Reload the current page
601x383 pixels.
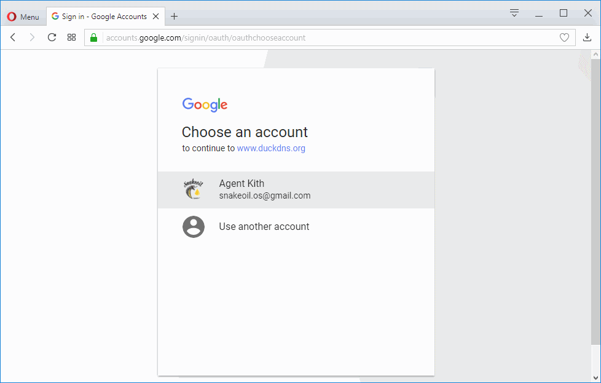point(52,37)
